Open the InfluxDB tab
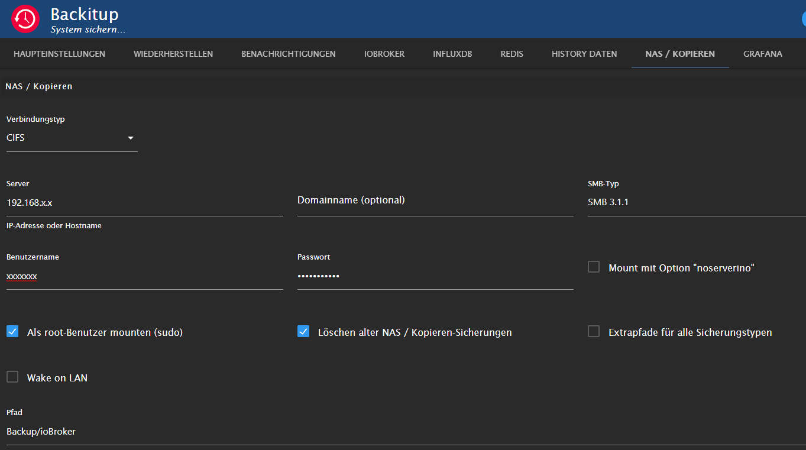 click(452, 54)
